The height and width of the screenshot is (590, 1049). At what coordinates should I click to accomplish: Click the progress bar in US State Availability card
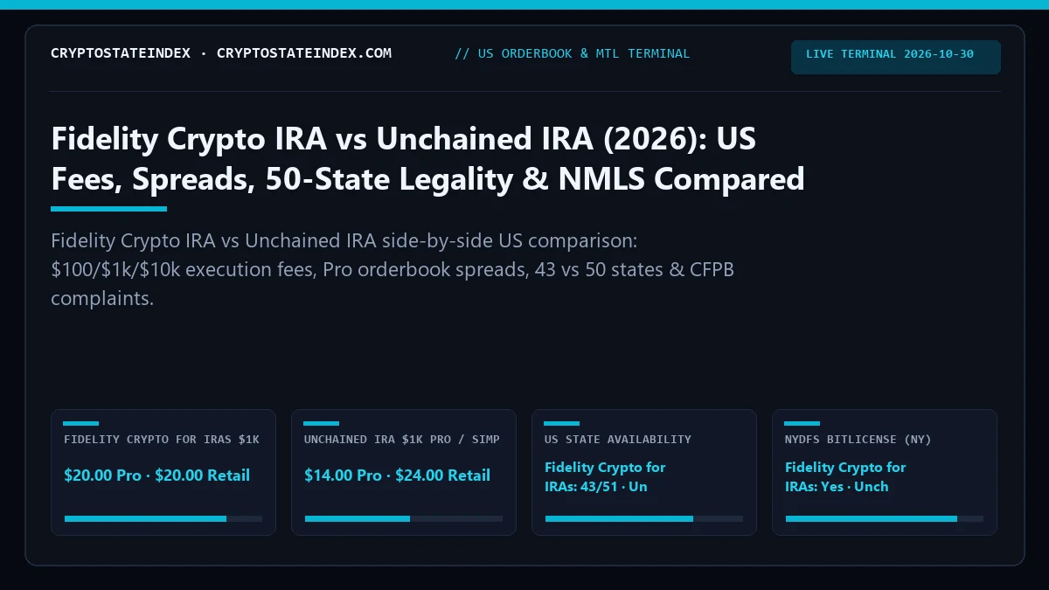pyautogui.click(x=644, y=518)
